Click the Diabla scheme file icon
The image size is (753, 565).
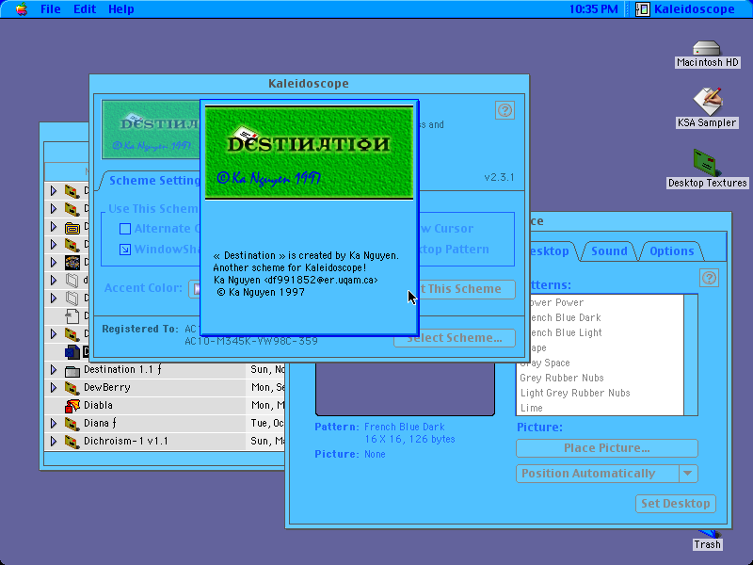(72, 406)
